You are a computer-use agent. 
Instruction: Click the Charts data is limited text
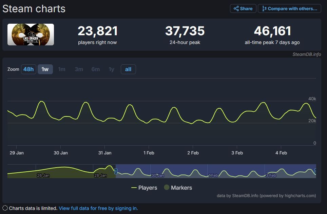click(33, 208)
